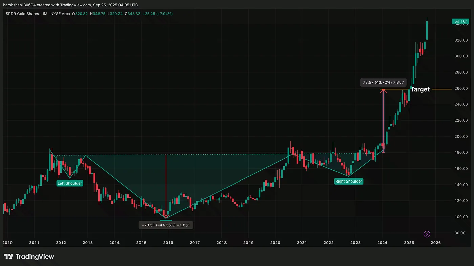
Task: Click the 2010 year label on time axis
Action: (x=7, y=243)
